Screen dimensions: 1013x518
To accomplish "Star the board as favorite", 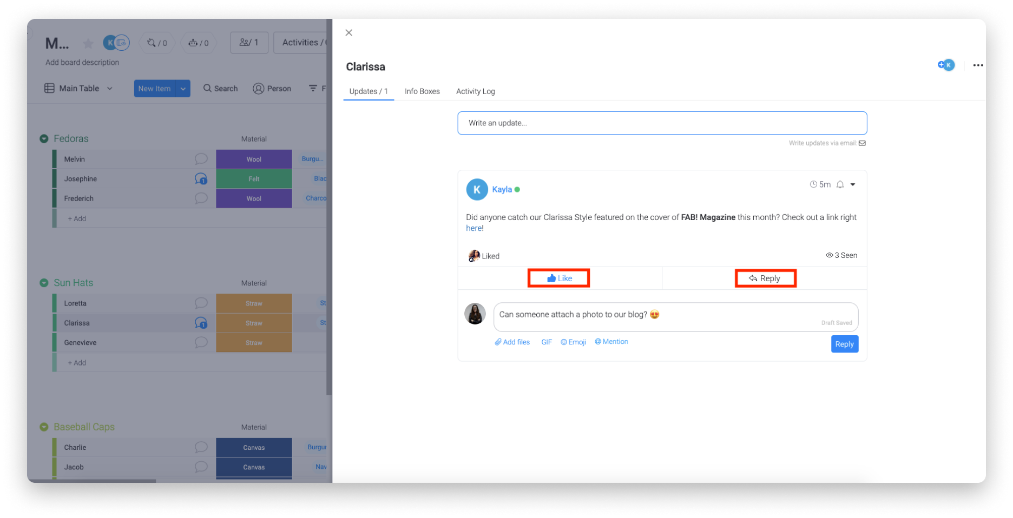I will click(88, 43).
